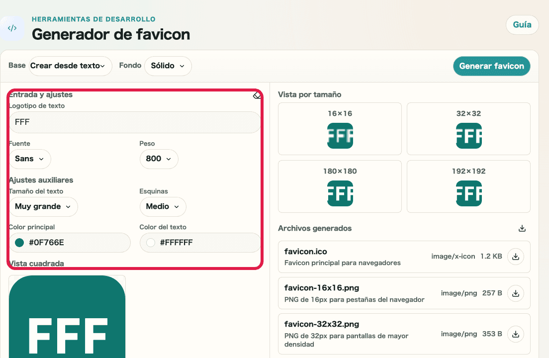549x358 pixels.
Task: Download favicon.ico file
Action: point(516,257)
